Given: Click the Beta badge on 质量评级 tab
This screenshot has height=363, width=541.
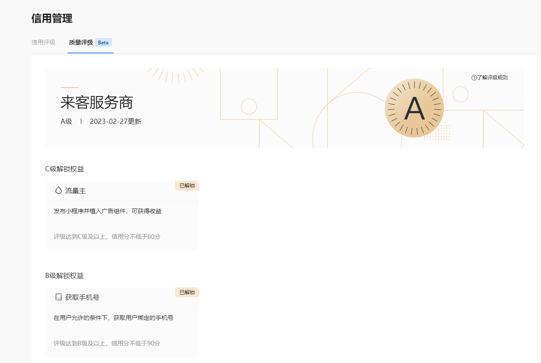Looking at the screenshot, I should pyautogui.click(x=103, y=43).
